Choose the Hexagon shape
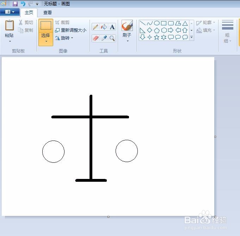240x236 pixels. [164, 30]
